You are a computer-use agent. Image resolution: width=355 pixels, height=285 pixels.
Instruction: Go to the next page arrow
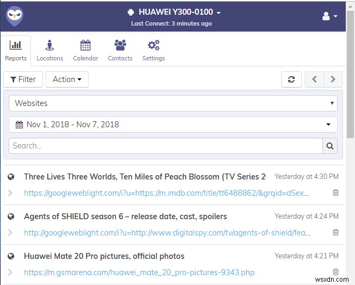[x=333, y=79]
